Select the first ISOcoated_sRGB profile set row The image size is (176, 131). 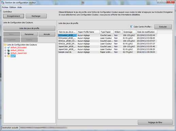coord(107,35)
